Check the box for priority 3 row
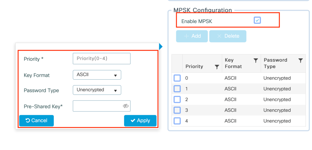Viewport: 312px width, 150px height. pyautogui.click(x=177, y=110)
